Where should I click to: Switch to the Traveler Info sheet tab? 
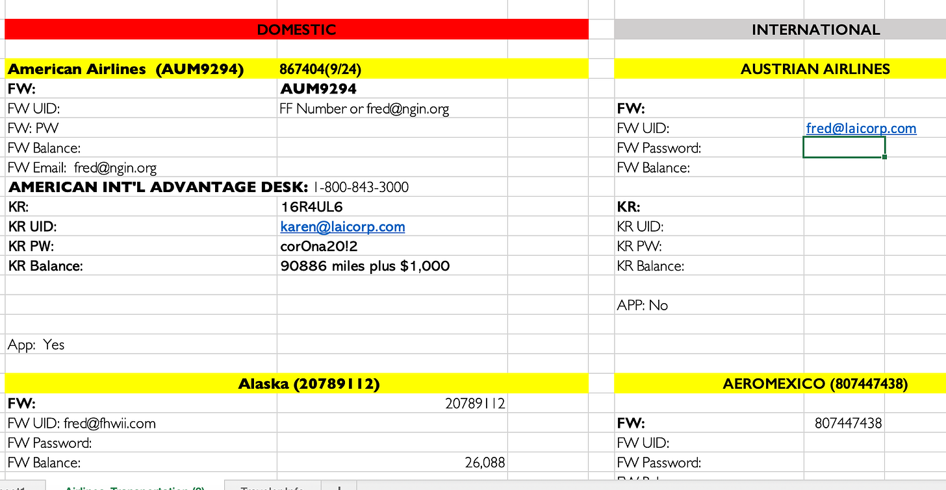[x=272, y=487]
